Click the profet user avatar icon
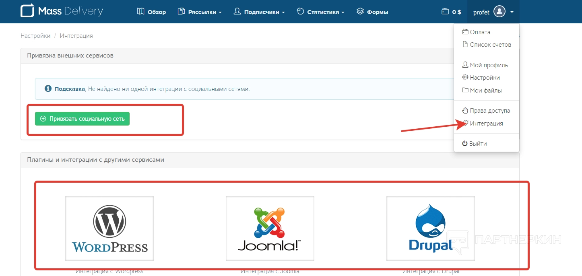 click(x=499, y=12)
